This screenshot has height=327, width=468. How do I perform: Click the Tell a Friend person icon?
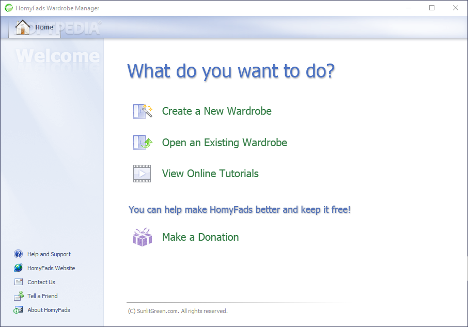(x=19, y=295)
